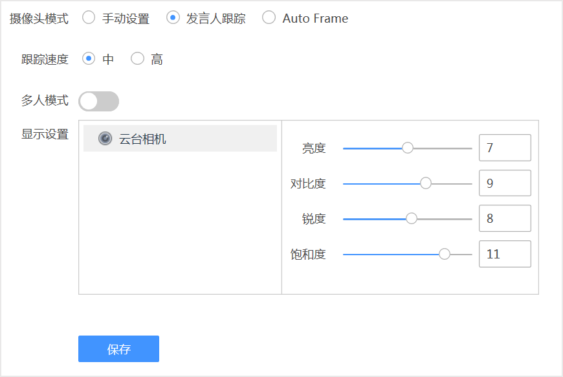Click the 亮度 value field showing 7
563x377 pixels.
click(505, 148)
